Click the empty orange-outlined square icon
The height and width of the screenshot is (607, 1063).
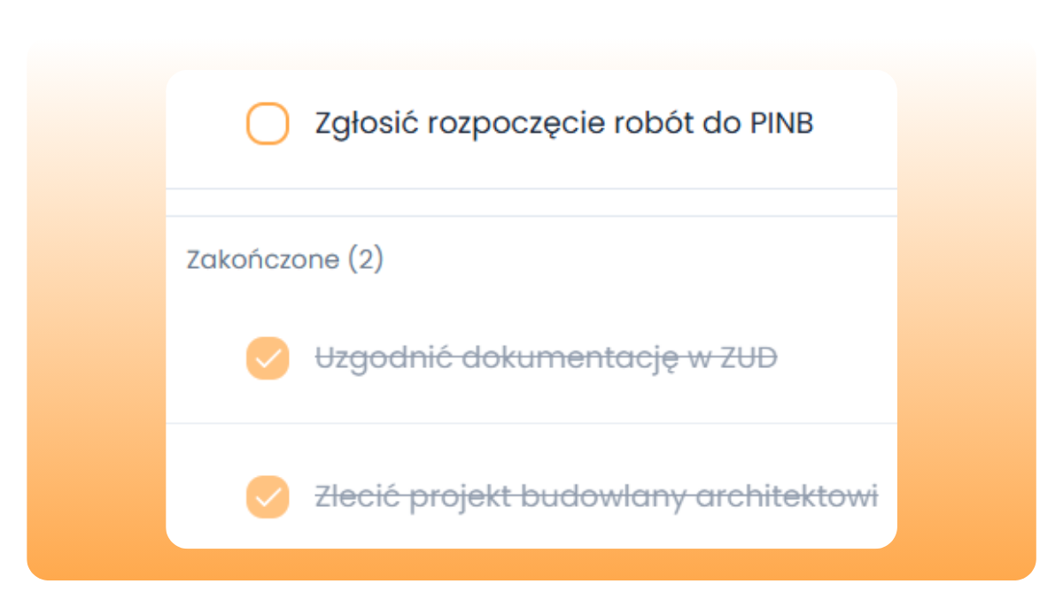(268, 124)
